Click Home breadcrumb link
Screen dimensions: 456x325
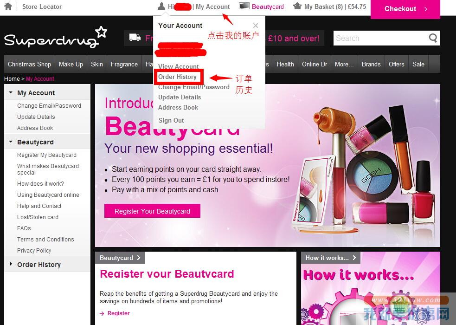(x=12, y=79)
